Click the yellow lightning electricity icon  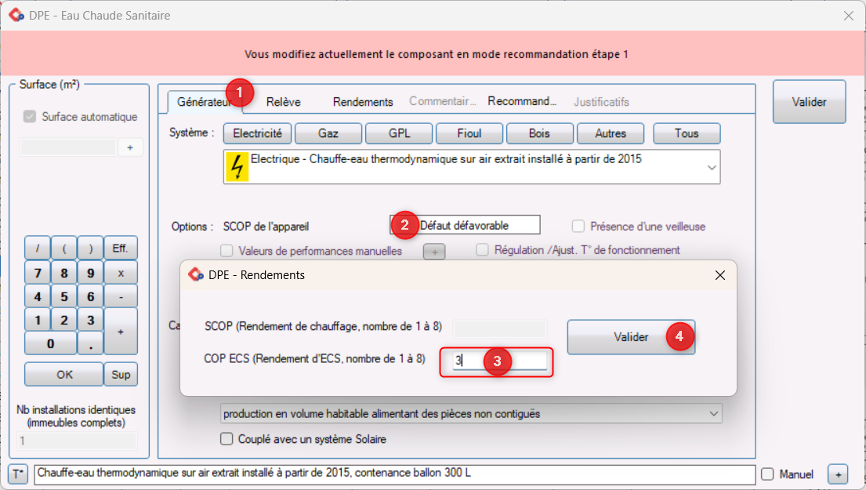tap(236, 167)
